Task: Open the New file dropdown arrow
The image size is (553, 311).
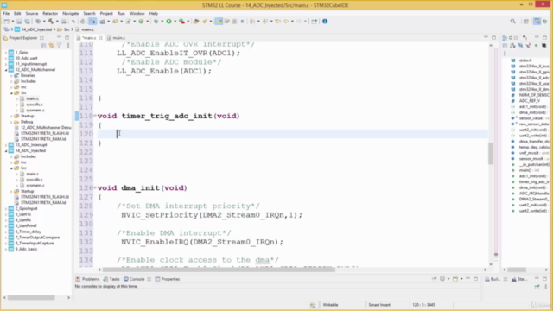Action: pos(13,22)
